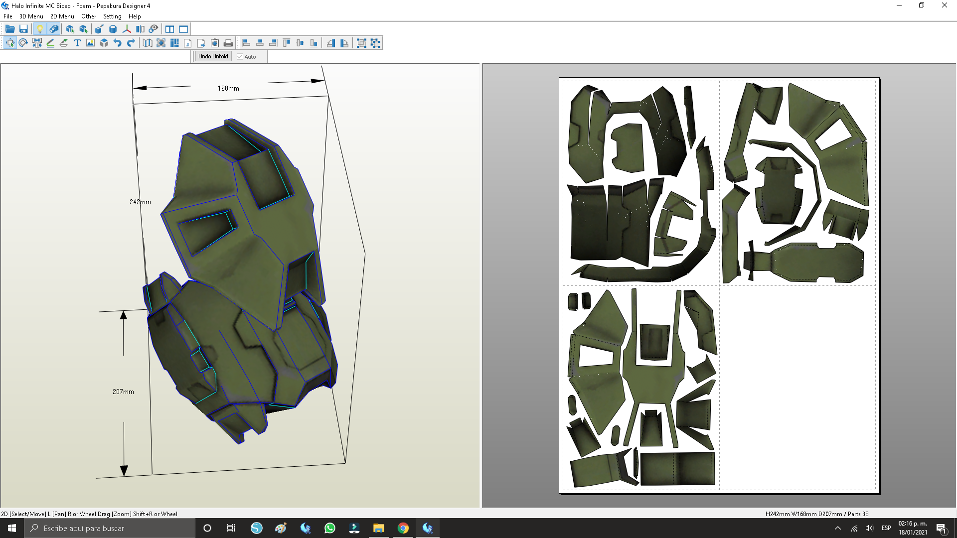
Task: Expand the Setting menu
Action: (x=112, y=16)
